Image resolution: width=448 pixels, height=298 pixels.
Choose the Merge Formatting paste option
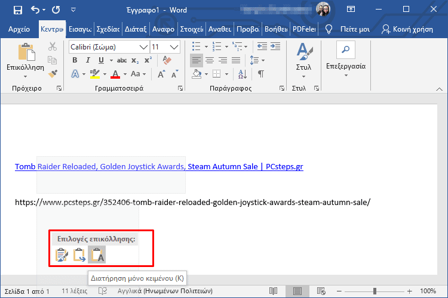[79, 254]
